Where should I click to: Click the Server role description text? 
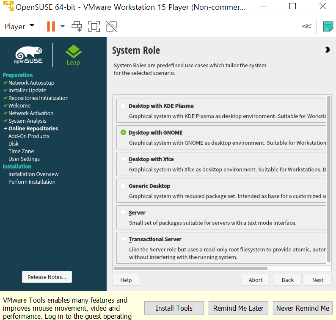click(x=212, y=223)
